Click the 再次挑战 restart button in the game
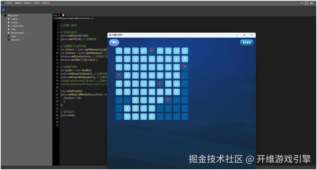The height and width of the screenshot is (170, 317). coord(247,43)
